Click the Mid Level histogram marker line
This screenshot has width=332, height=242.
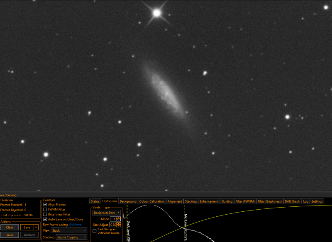[184, 223]
